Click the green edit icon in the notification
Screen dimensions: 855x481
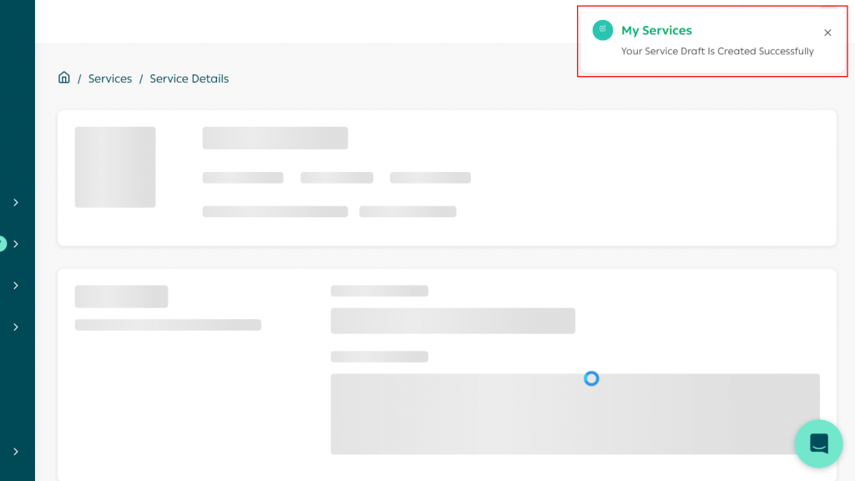click(x=602, y=30)
